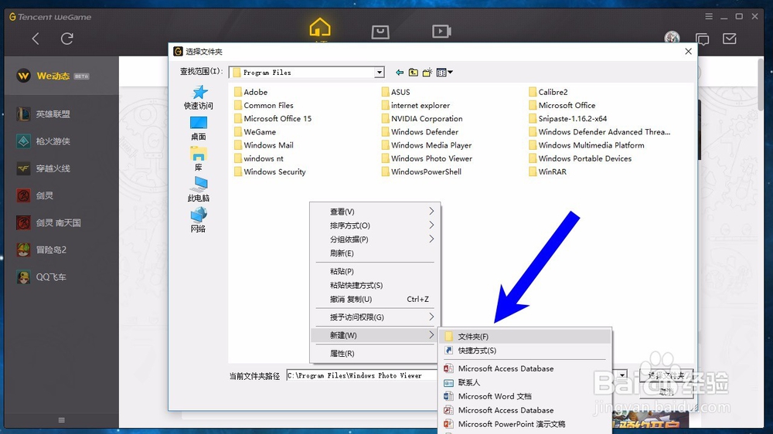
Task: Open 库 in places bar
Action: click(199, 158)
